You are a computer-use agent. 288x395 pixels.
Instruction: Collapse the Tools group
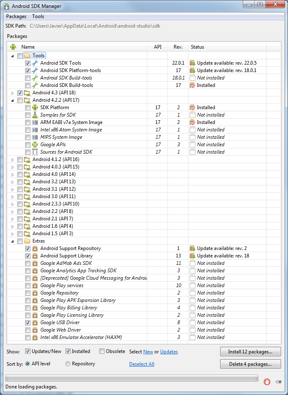pyautogui.click(x=13, y=56)
